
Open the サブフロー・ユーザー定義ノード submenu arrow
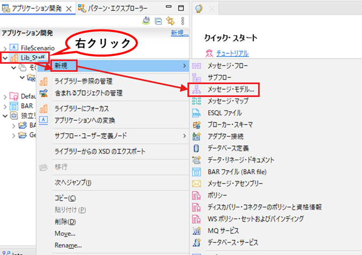click(184, 136)
